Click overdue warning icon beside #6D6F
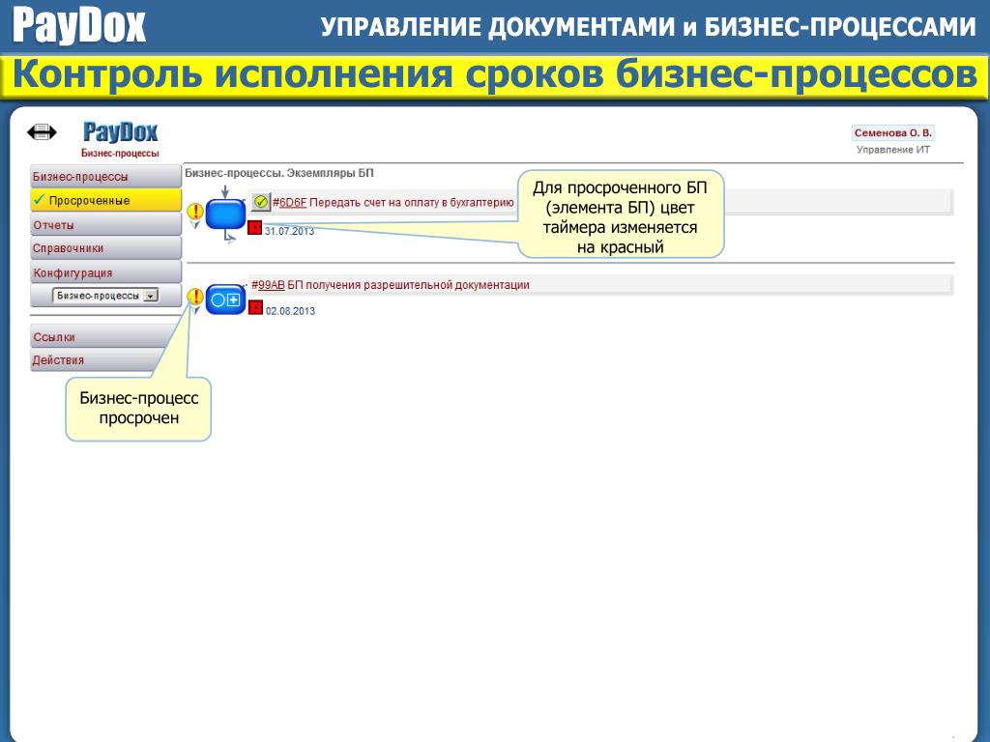Image resolution: width=990 pixels, height=742 pixels. (x=195, y=213)
